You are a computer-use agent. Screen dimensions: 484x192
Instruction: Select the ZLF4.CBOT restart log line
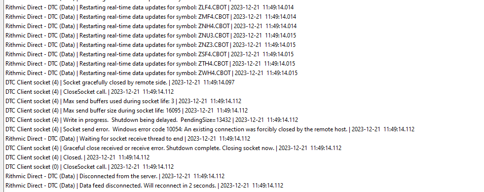tap(149, 7)
